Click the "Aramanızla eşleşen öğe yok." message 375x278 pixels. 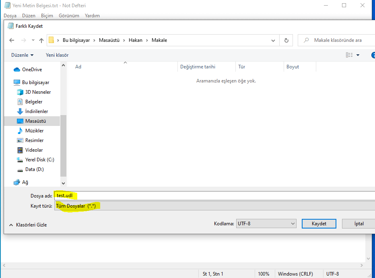click(x=226, y=81)
